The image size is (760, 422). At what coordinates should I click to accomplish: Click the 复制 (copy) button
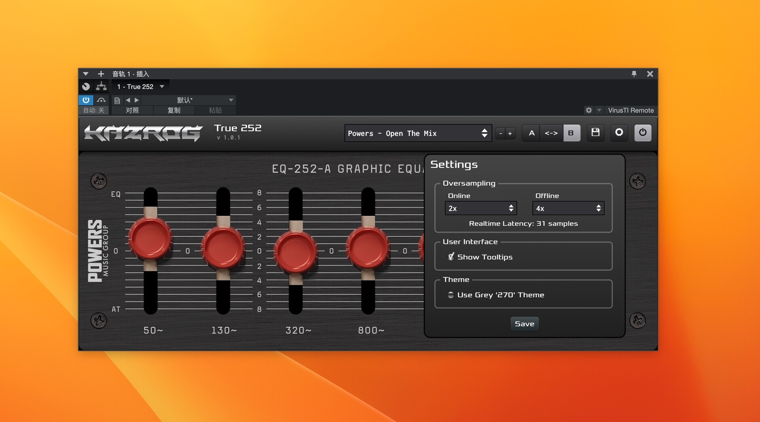[174, 110]
